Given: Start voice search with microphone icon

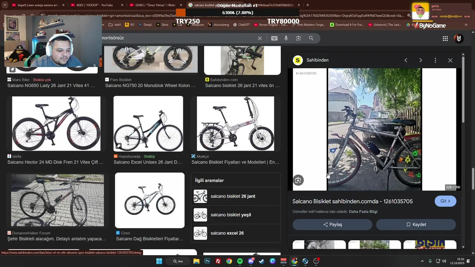Looking at the screenshot, I should tap(286, 38).
